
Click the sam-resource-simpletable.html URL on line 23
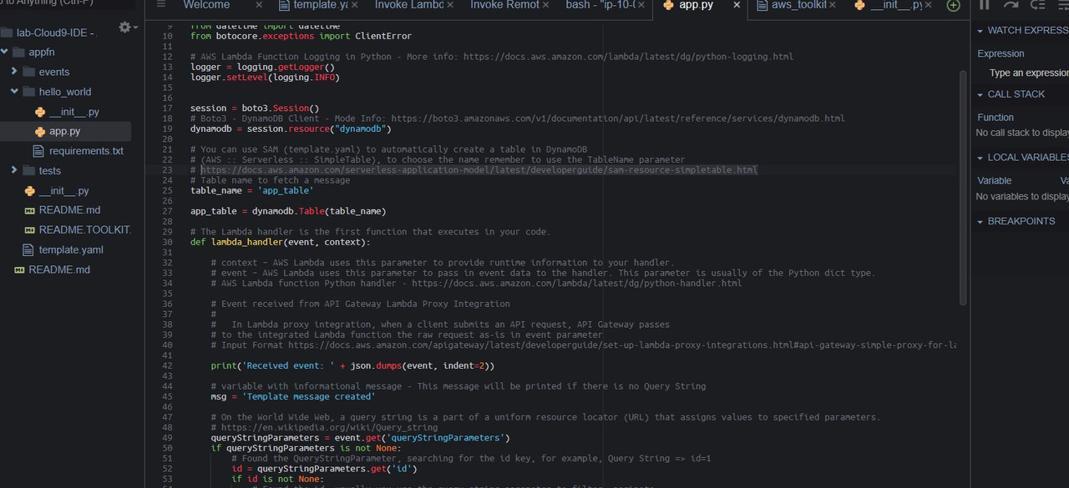pos(479,170)
